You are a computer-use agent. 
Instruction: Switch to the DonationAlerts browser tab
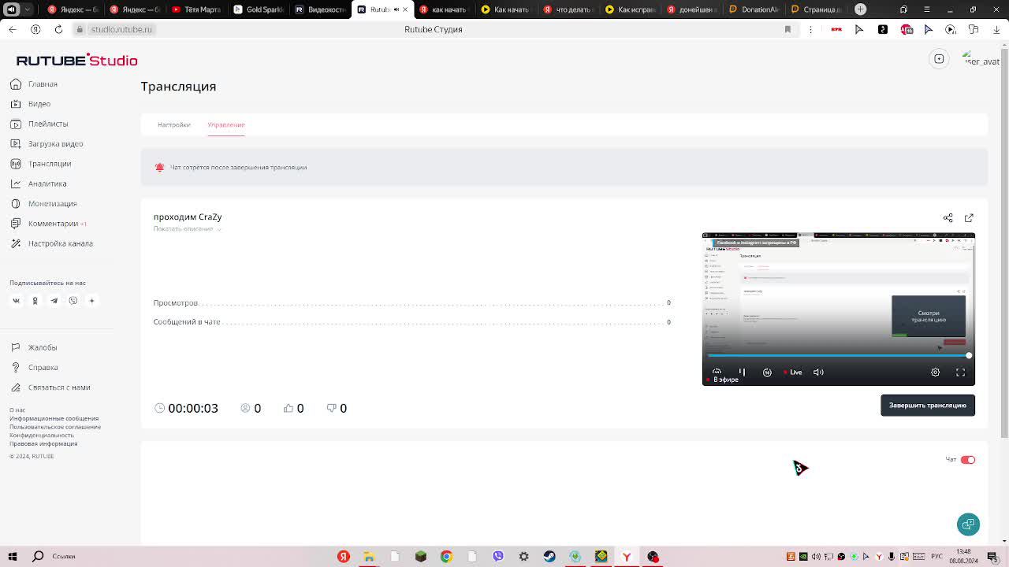point(754,9)
